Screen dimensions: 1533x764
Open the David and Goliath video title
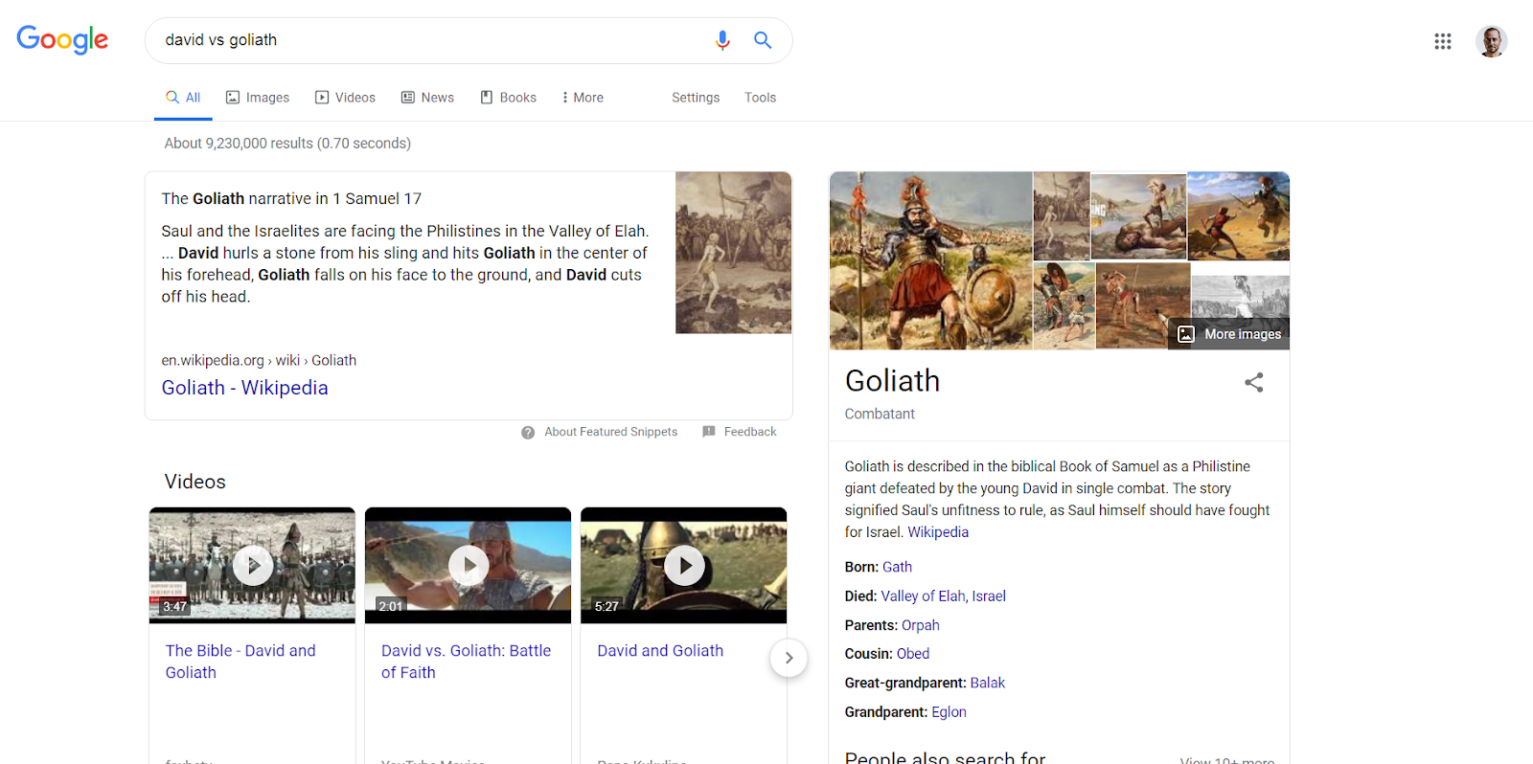(660, 651)
